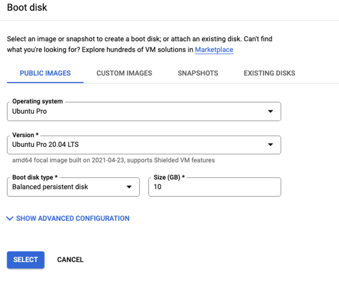Click the Boot disk type arrow icon
Viewport: 339px width, 283px height.
(129, 187)
